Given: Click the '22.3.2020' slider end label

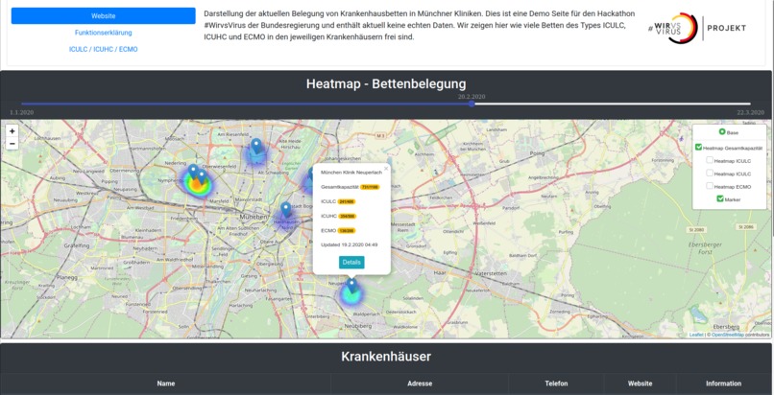Looking at the screenshot, I should 751,113.
